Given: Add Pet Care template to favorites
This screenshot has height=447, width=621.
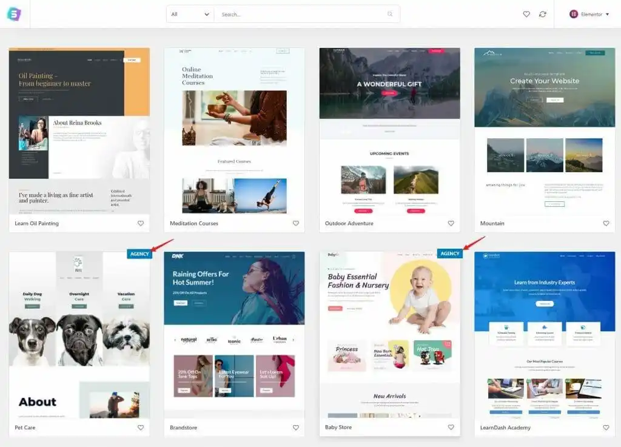Looking at the screenshot, I should (141, 428).
